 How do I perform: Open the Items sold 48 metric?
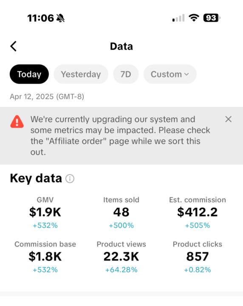point(121,213)
